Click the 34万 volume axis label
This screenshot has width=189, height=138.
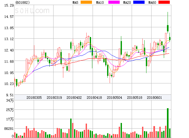coord(10,100)
